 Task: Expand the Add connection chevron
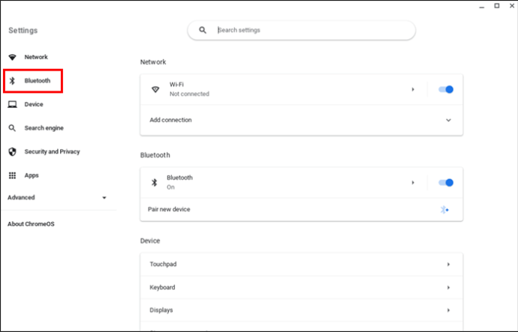pos(448,120)
